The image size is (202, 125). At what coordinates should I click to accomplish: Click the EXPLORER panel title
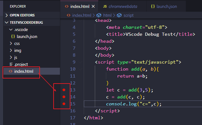18,6
